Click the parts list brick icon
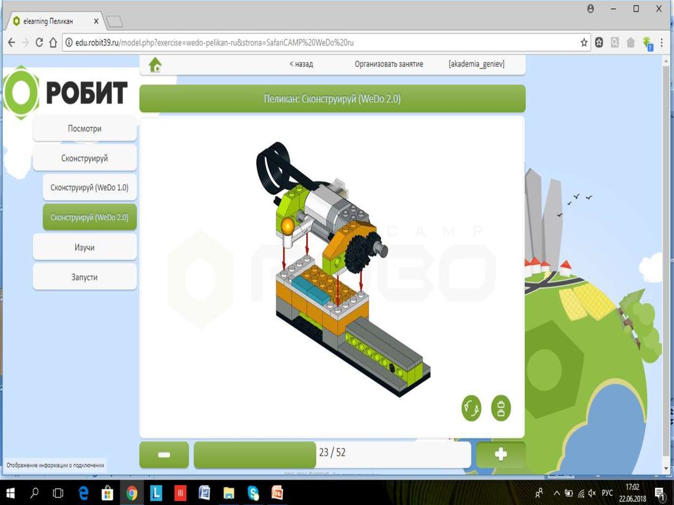Screen dimensions: 674x505 tap(501, 408)
